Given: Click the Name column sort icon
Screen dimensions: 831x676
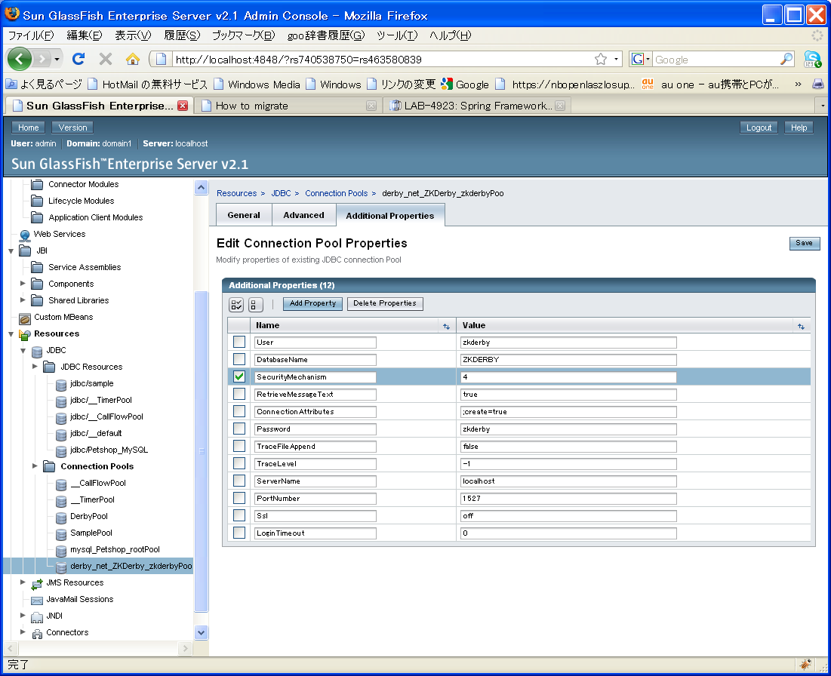Looking at the screenshot, I should click(x=446, y=327).
